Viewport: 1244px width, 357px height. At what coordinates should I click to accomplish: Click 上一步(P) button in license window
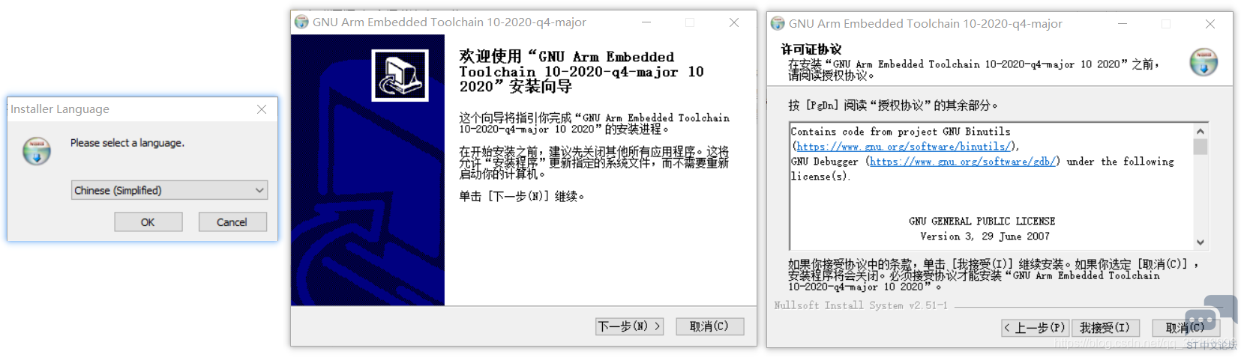[1035, 328]
